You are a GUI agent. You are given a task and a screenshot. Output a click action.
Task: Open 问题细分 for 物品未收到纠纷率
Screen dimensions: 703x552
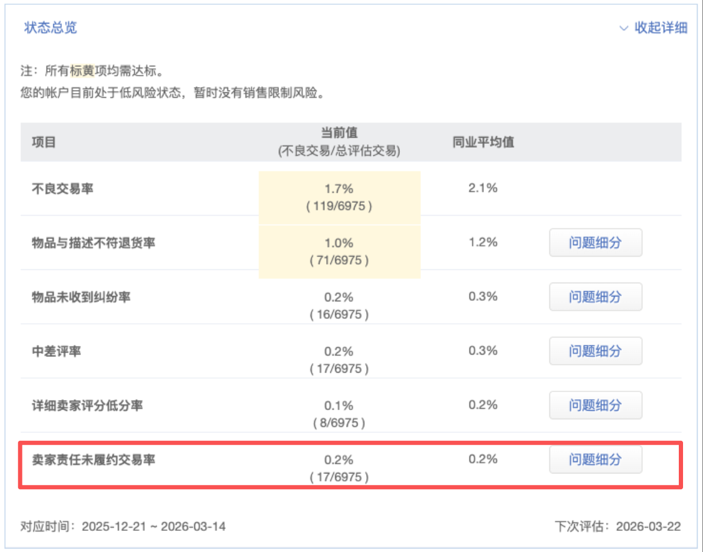coord(595,297)
